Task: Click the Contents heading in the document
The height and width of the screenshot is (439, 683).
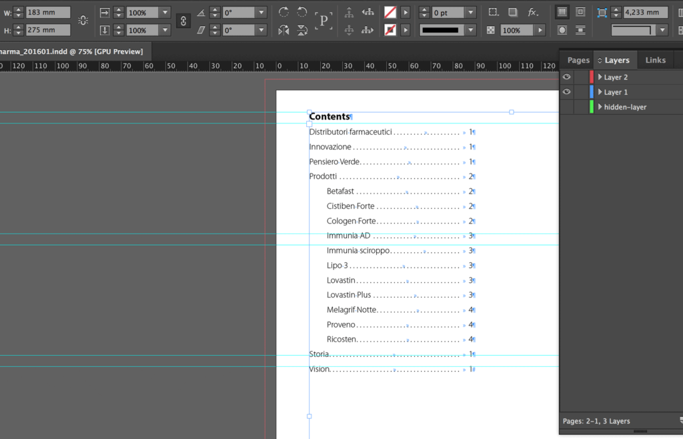Action: tap(329, 116)
